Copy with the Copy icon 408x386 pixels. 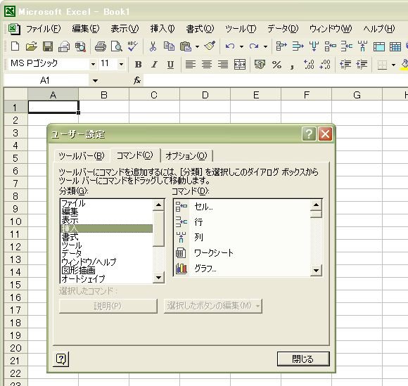169,46
